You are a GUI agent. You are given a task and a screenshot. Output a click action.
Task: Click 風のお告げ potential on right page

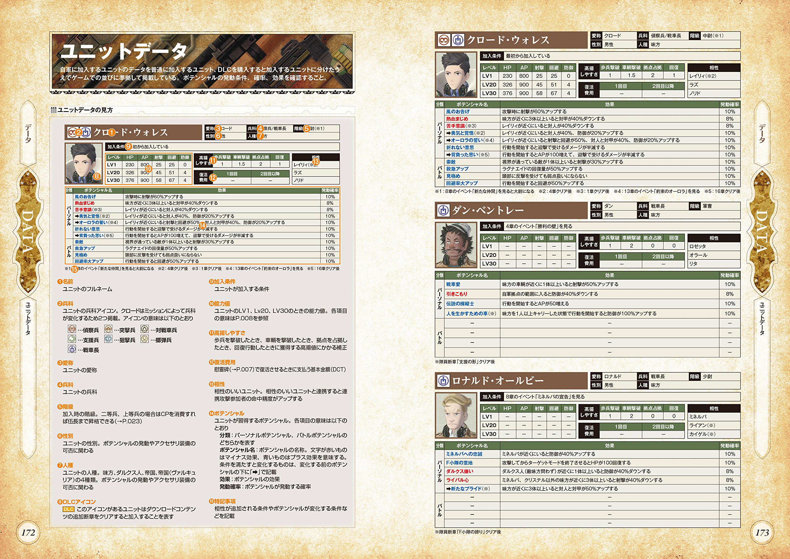457,111
